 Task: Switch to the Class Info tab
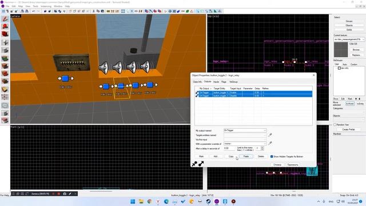tap(197, 82)
